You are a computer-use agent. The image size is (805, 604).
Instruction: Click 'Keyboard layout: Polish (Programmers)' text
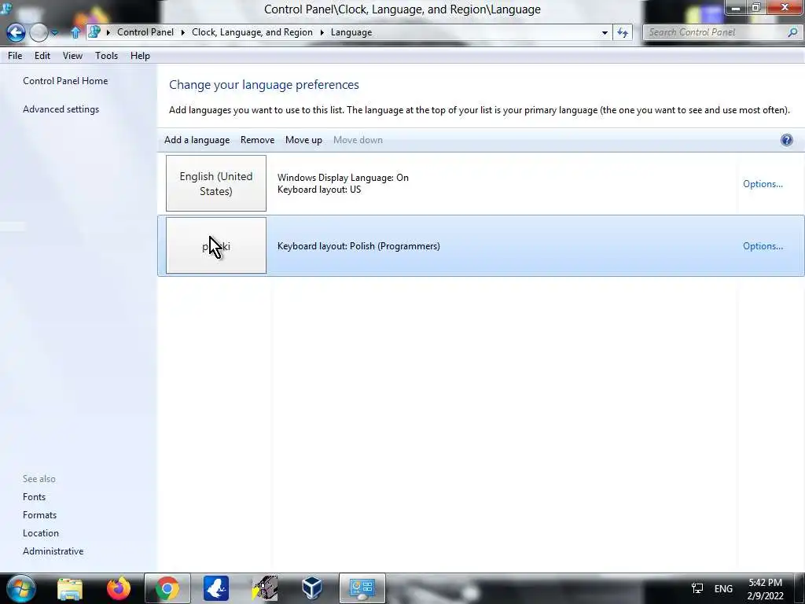coord(358,246)
